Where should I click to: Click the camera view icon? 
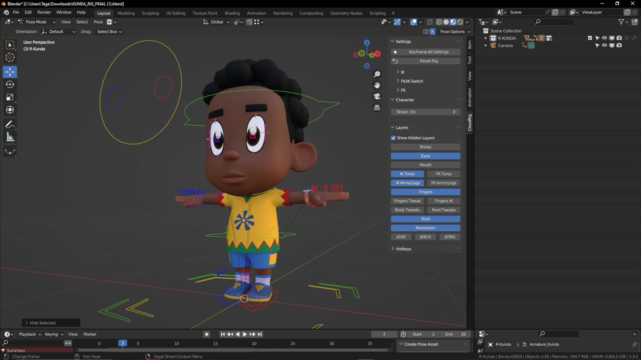point(377,96)
